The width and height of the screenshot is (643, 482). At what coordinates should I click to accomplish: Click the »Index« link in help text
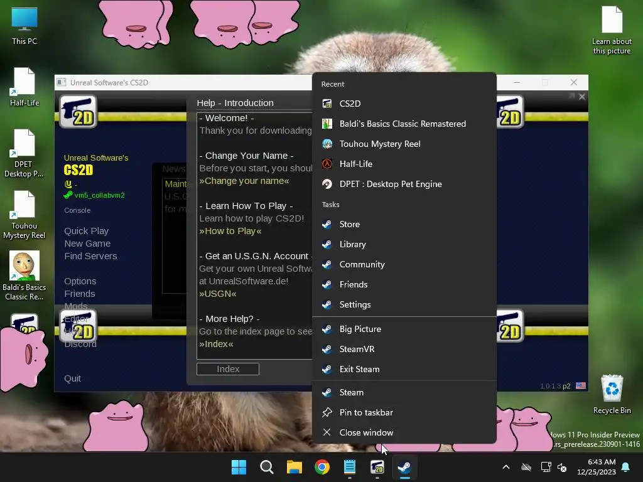pos(216,344)
